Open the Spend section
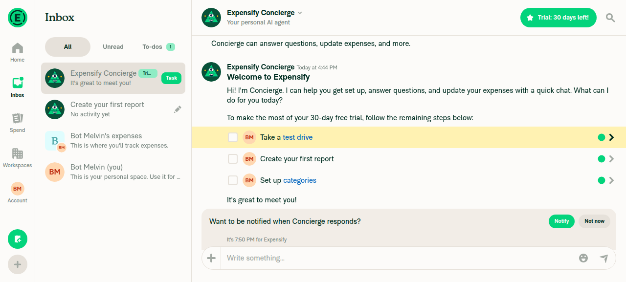 pyautogui.click(x=18, y=123)
